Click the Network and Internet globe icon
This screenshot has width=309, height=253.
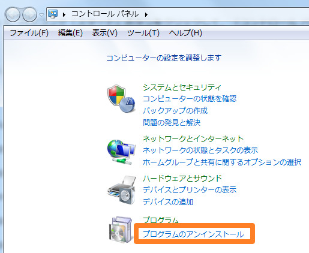tap(121, 152)
